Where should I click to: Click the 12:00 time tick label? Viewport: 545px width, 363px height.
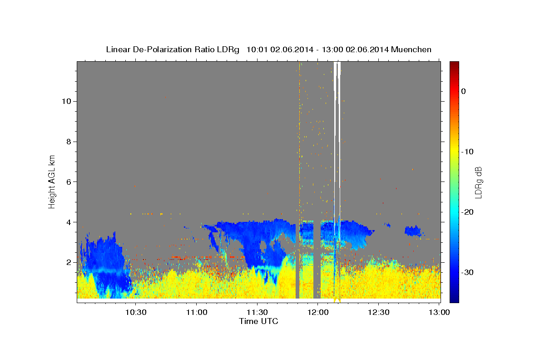coord(318,312)
